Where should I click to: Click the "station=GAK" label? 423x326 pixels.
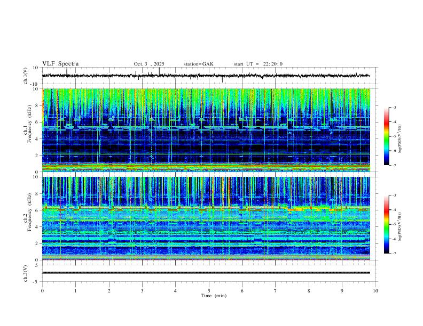point(198,64)
